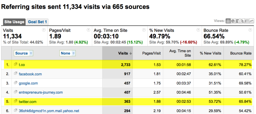Open twitter.com external link icon
This screenshot has height=114, width=256.
click(x=16, y=101)
